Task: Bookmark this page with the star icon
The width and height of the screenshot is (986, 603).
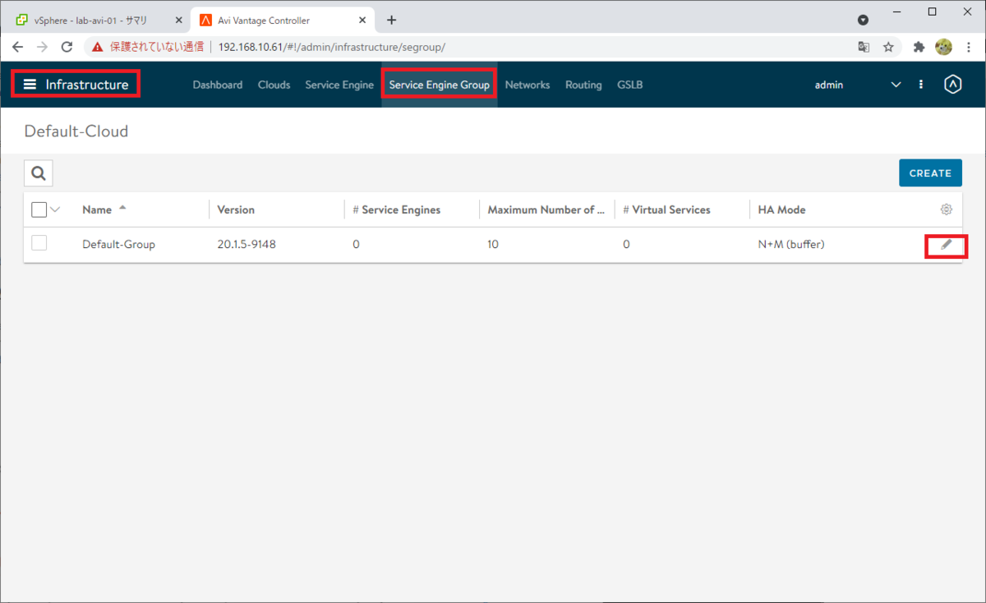Action: tap(888, 47)
